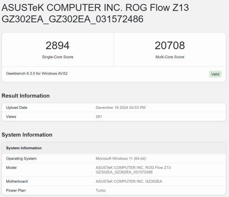The image size is (229, 197).
Task: Click the Views row label
Action: [x=11, y=116]
